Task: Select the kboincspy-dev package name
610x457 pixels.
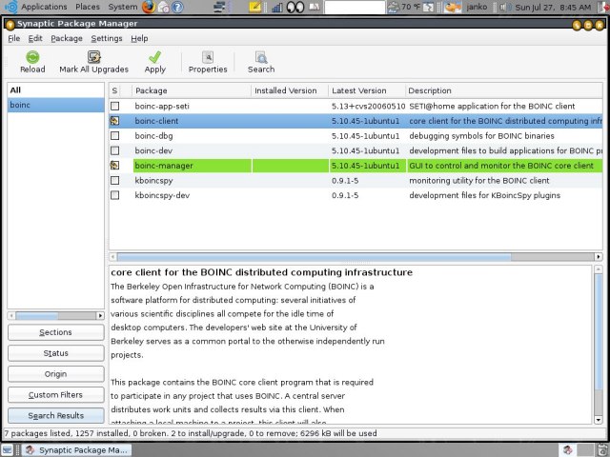Action: [x=162, y=195]
